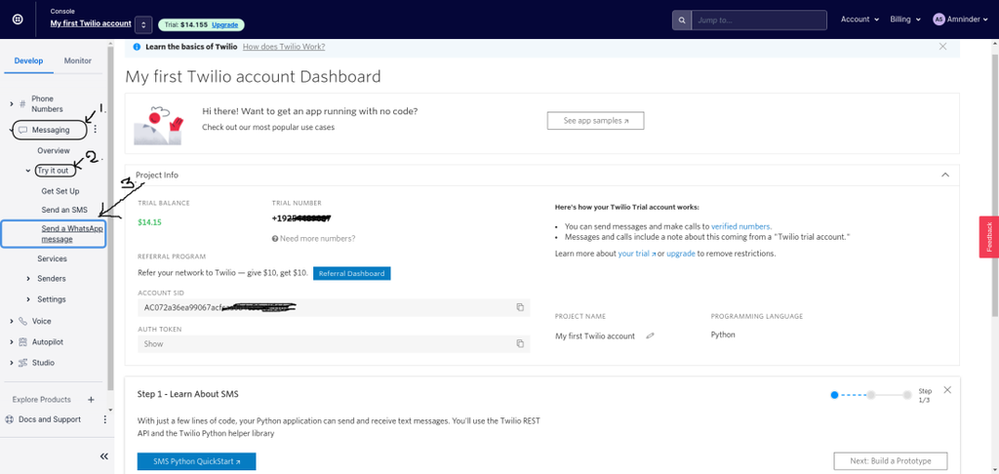999x474 pixels.
Task: Collapse the Project Info panel
Action: tap(944, 176)
